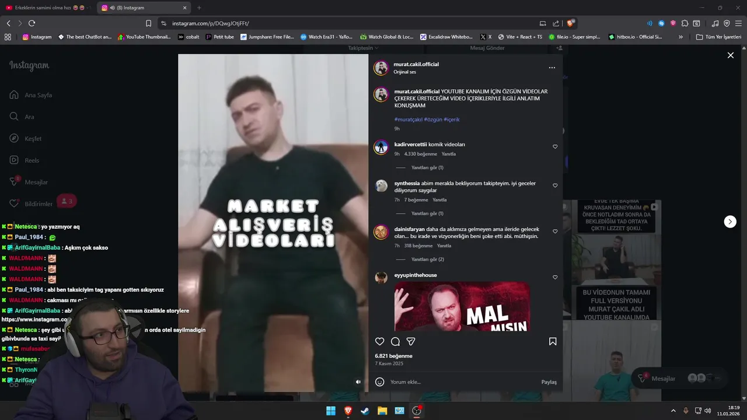
Task: Open the #içerik hashtag
Action: click(x=452, y=120)
